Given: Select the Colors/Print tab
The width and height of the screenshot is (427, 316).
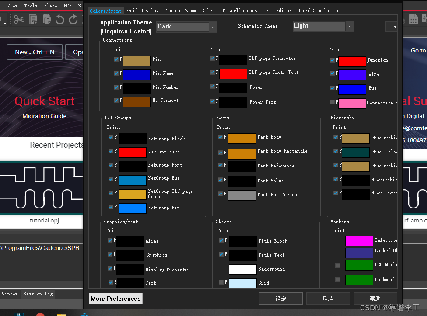Looking at the screenshot, I should click(x=106, y=11).
